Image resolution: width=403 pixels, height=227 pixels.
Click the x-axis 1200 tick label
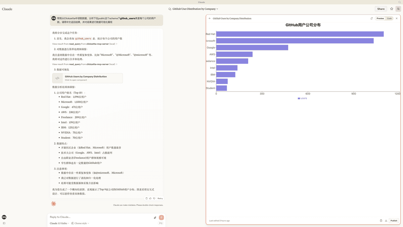pos(398,94)
